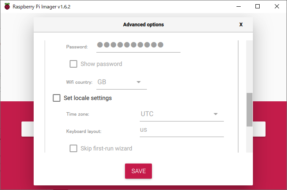The image size is (287, 190).
Task: Click the Set locale settings label
Action: pyautogui.click(x=88, y=98)
